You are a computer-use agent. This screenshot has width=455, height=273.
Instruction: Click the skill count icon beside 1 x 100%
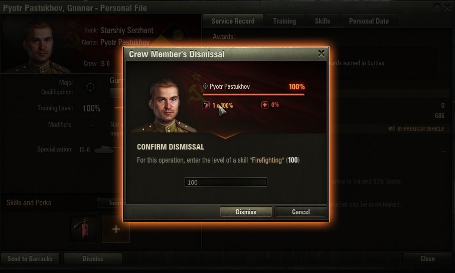(x=206, y=105)
